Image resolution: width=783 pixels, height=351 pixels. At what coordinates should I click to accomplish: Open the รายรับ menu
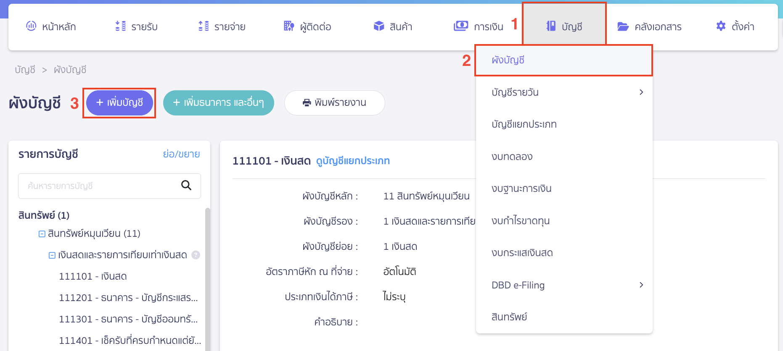click(x=137, y=26)
